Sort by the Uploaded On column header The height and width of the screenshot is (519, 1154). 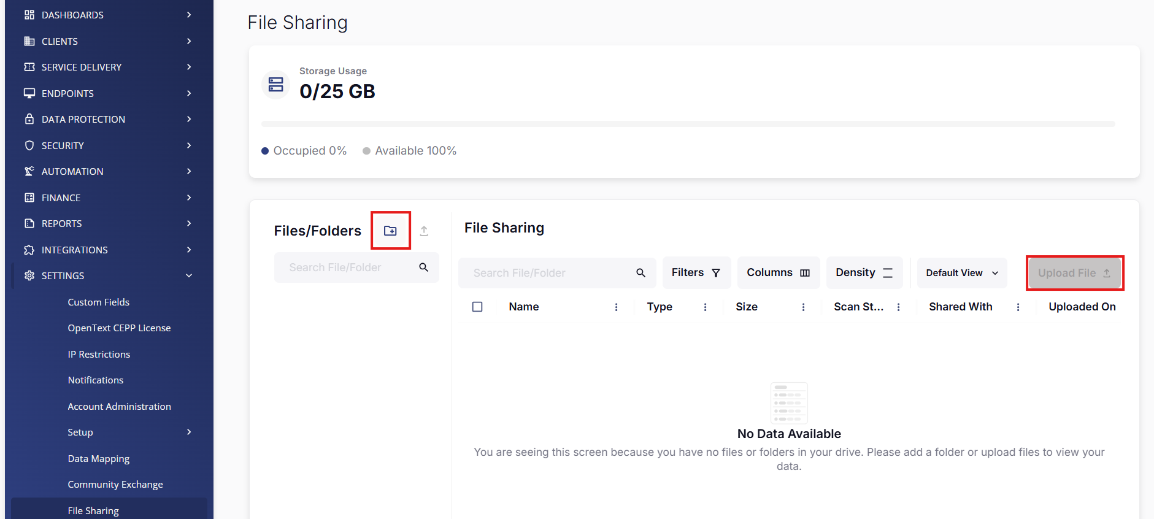[x=1082, y=307]
